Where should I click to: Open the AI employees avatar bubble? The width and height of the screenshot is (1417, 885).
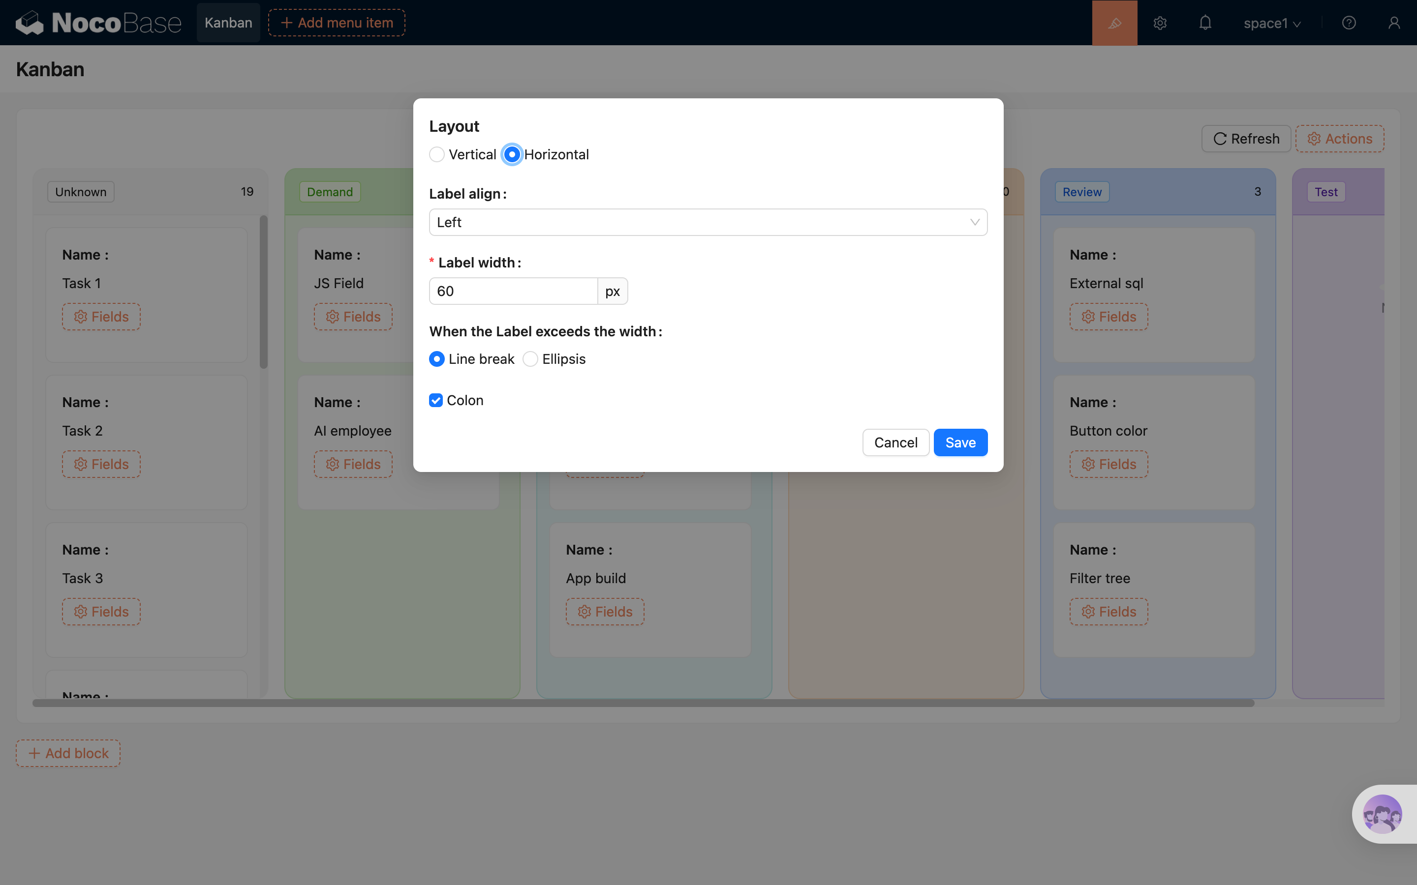(1382, 814)
